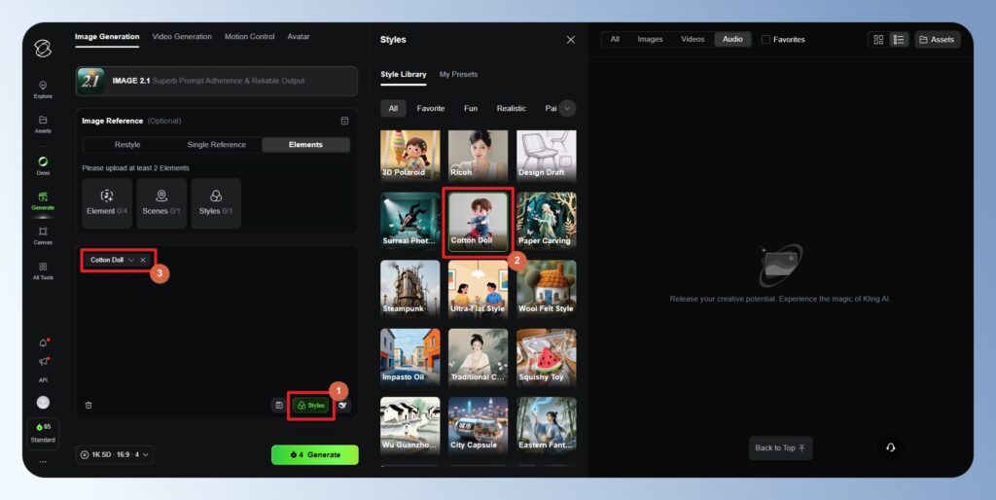Open the Canvas tool in the sidebar

click(x=43, y=234)
